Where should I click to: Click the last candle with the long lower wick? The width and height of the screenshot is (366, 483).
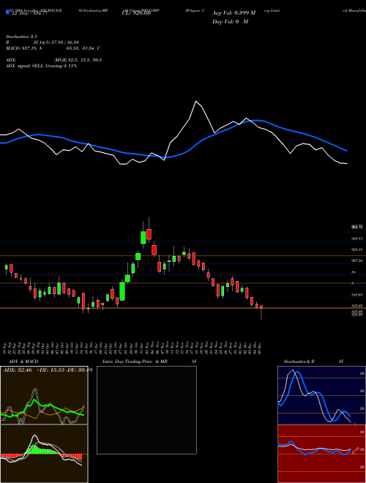261,311
